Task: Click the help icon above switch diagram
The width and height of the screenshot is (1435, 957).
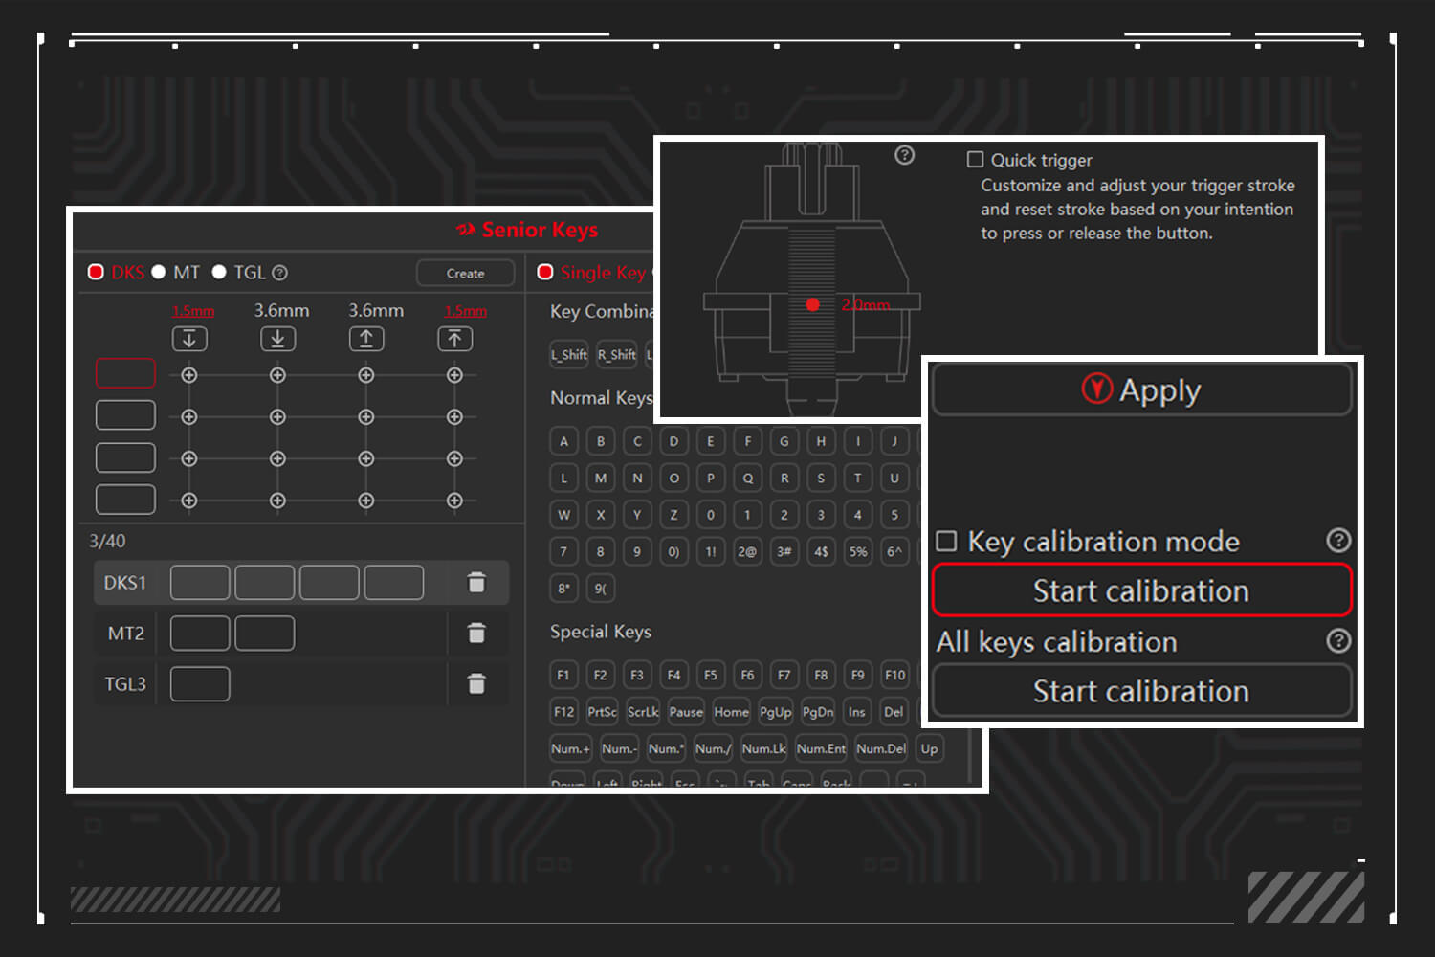Action: coord(904,155)
